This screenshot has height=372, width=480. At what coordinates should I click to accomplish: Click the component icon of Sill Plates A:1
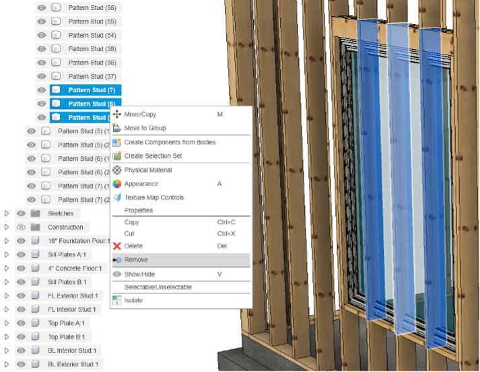pos(36,254)
